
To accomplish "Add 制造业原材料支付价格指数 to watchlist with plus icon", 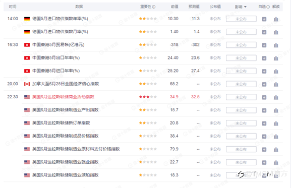I will [264, 150].
